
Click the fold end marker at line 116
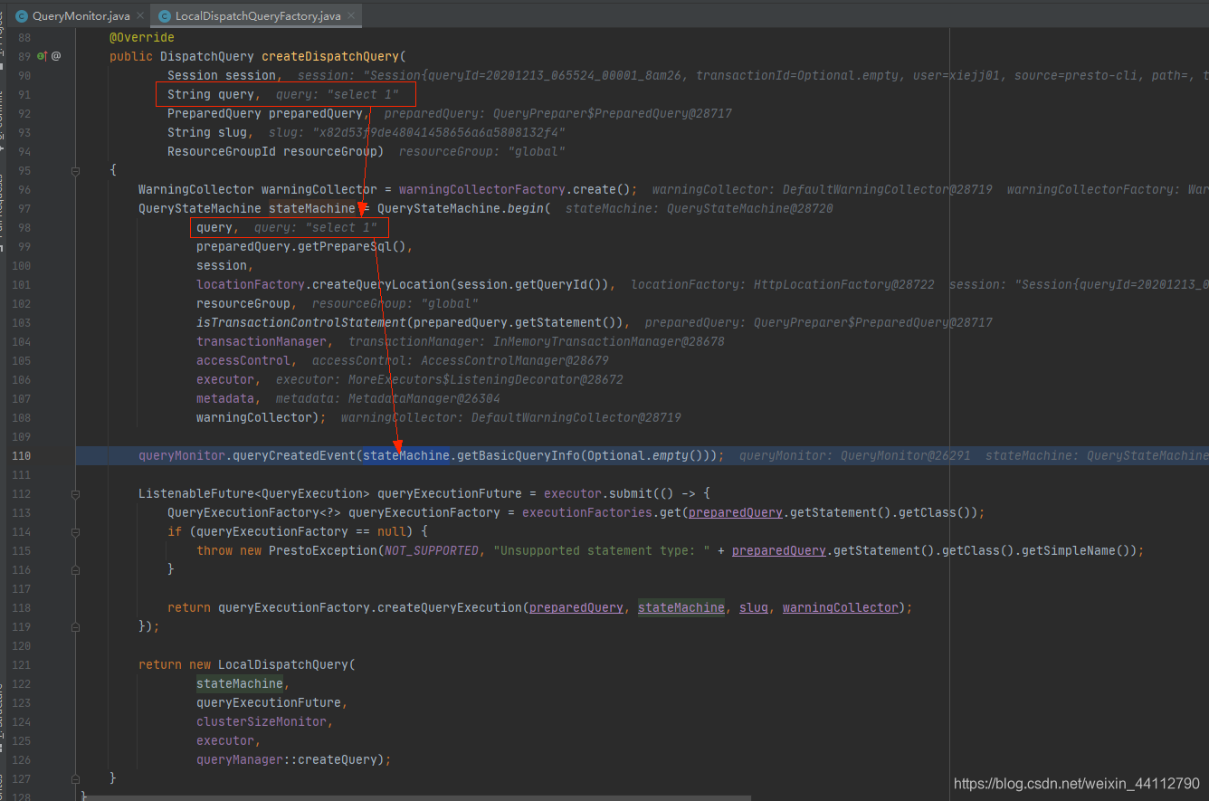coord(76,569)
